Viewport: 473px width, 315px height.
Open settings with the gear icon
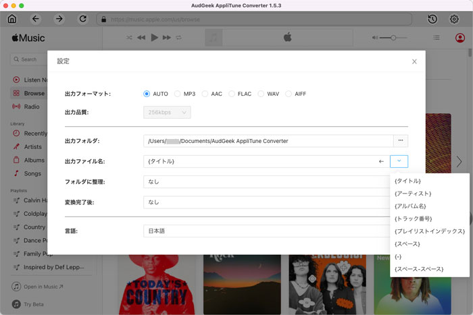[x=454, y=19]
